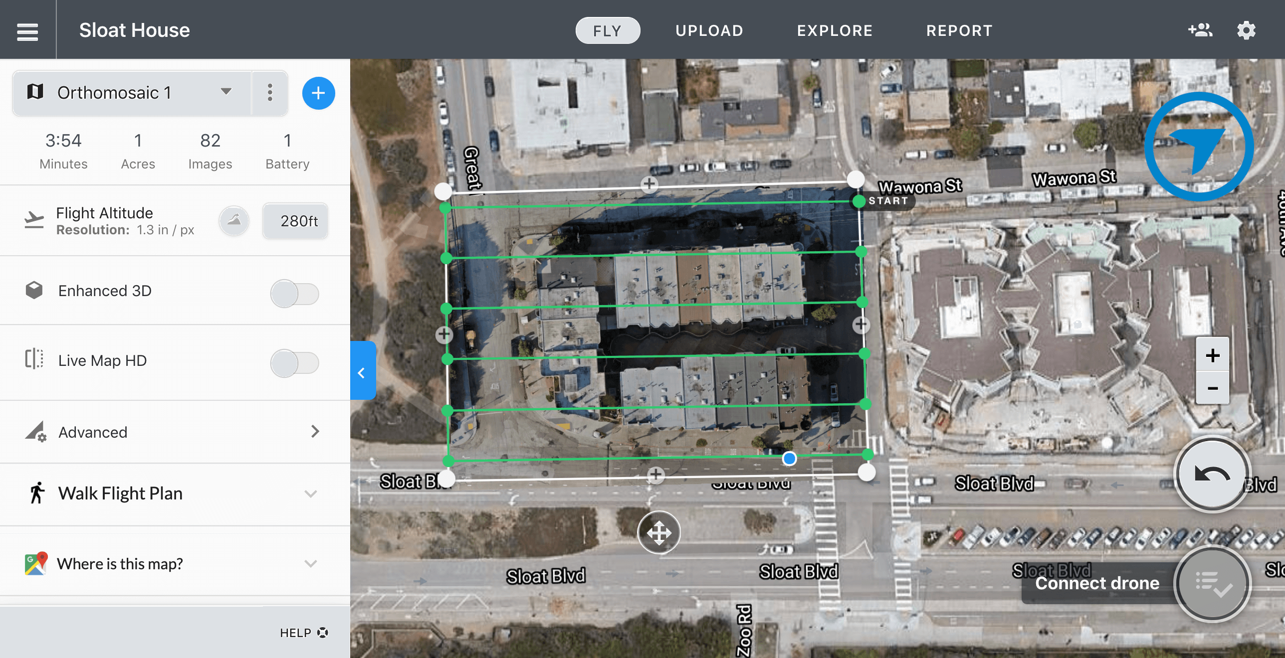This screenshot has width=1285, height=658.
Task: Open the settings gear
Action: click(x=1246, y=30)
